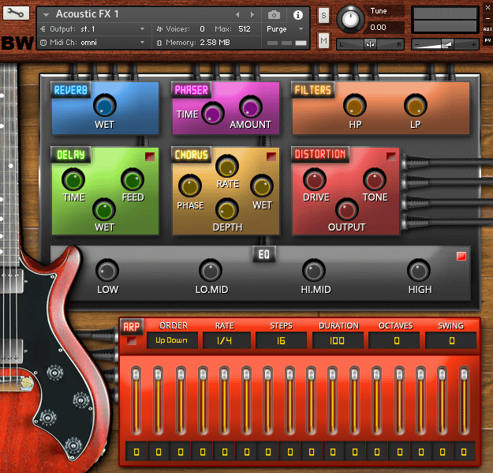Open the ARP Order Up Down selector
Image resolution: width=493 pixels, height=473 pixels.
(x=172, y=340)
